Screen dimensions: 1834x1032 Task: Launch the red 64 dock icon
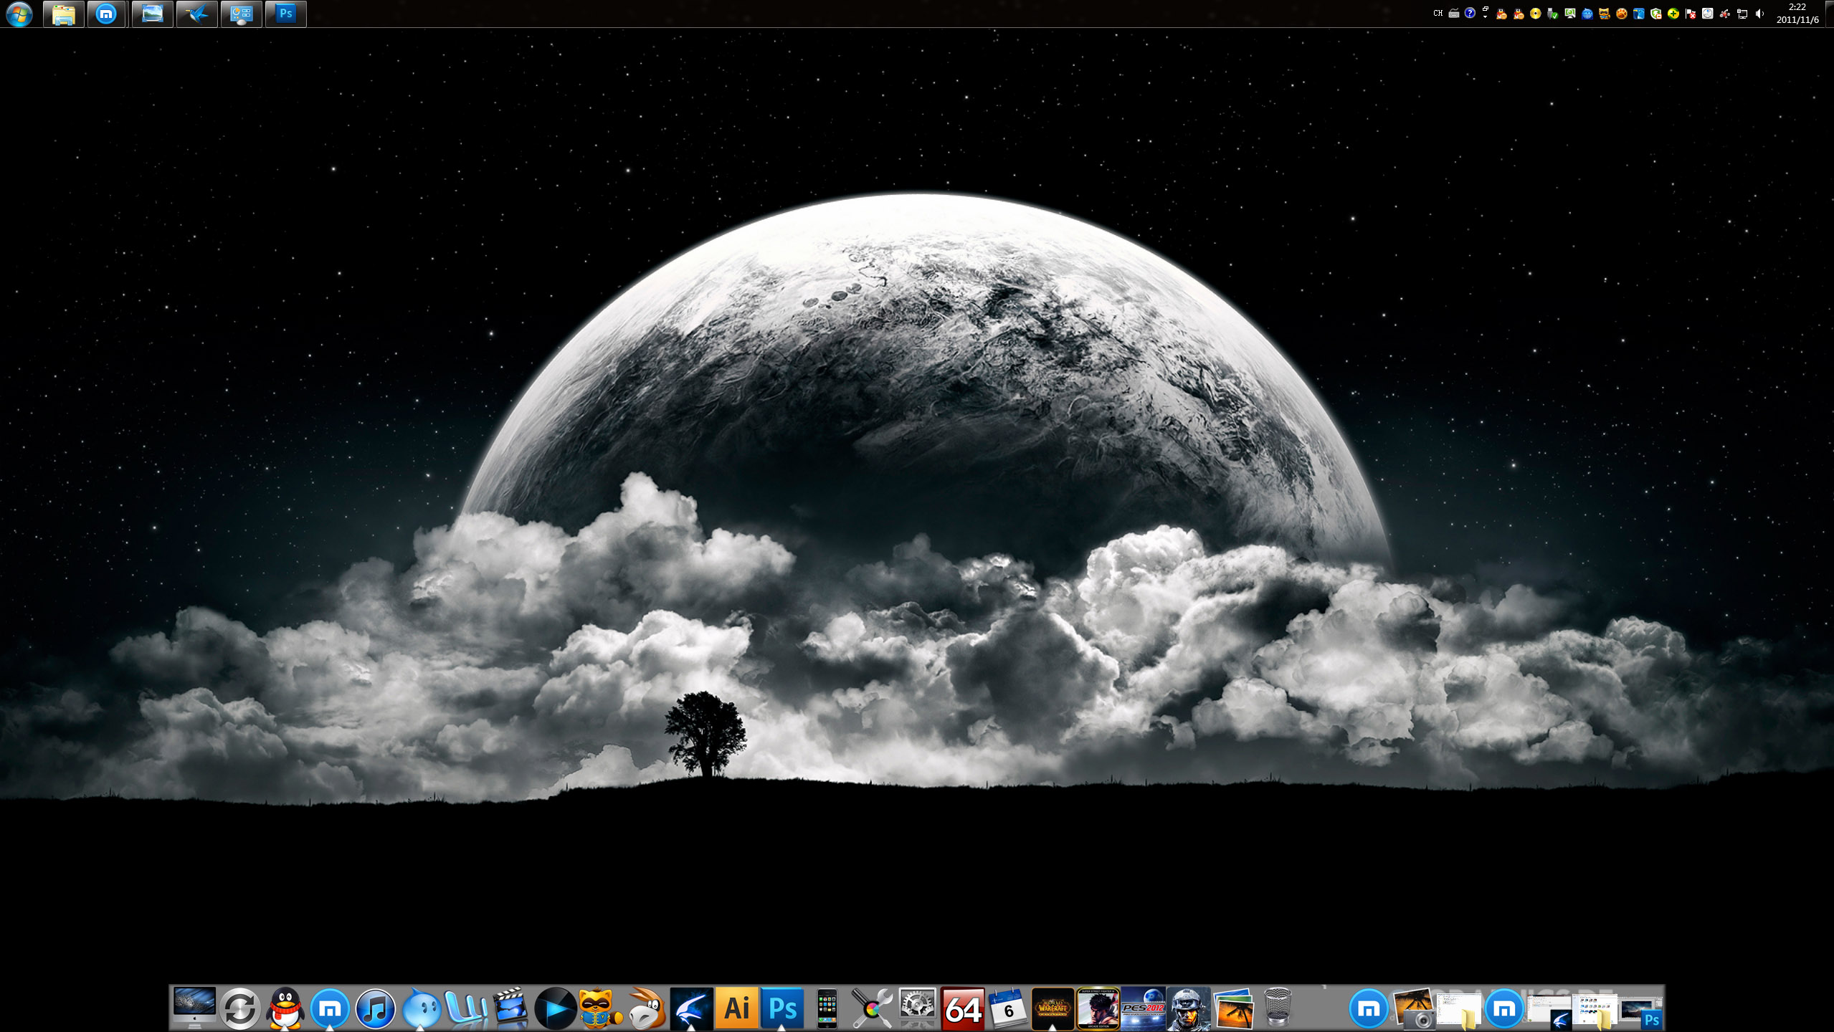tap(962, 1008)
